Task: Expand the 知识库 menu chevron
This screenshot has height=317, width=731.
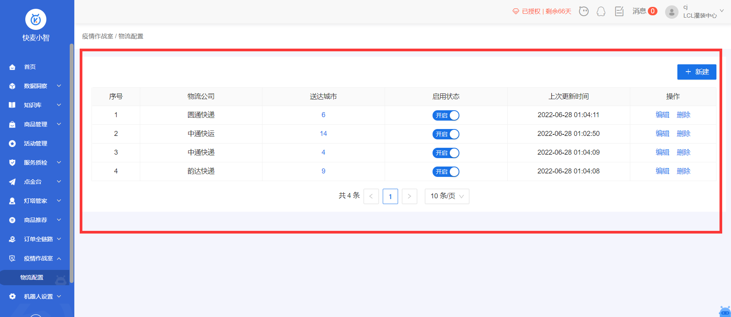Action: (59, 105)
